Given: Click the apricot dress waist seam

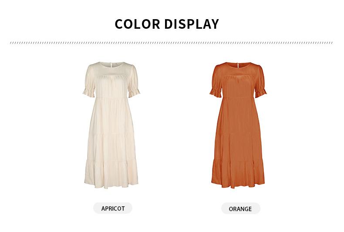Looking at the screenshot, I should pyautogui.click(x=111, y=97).
